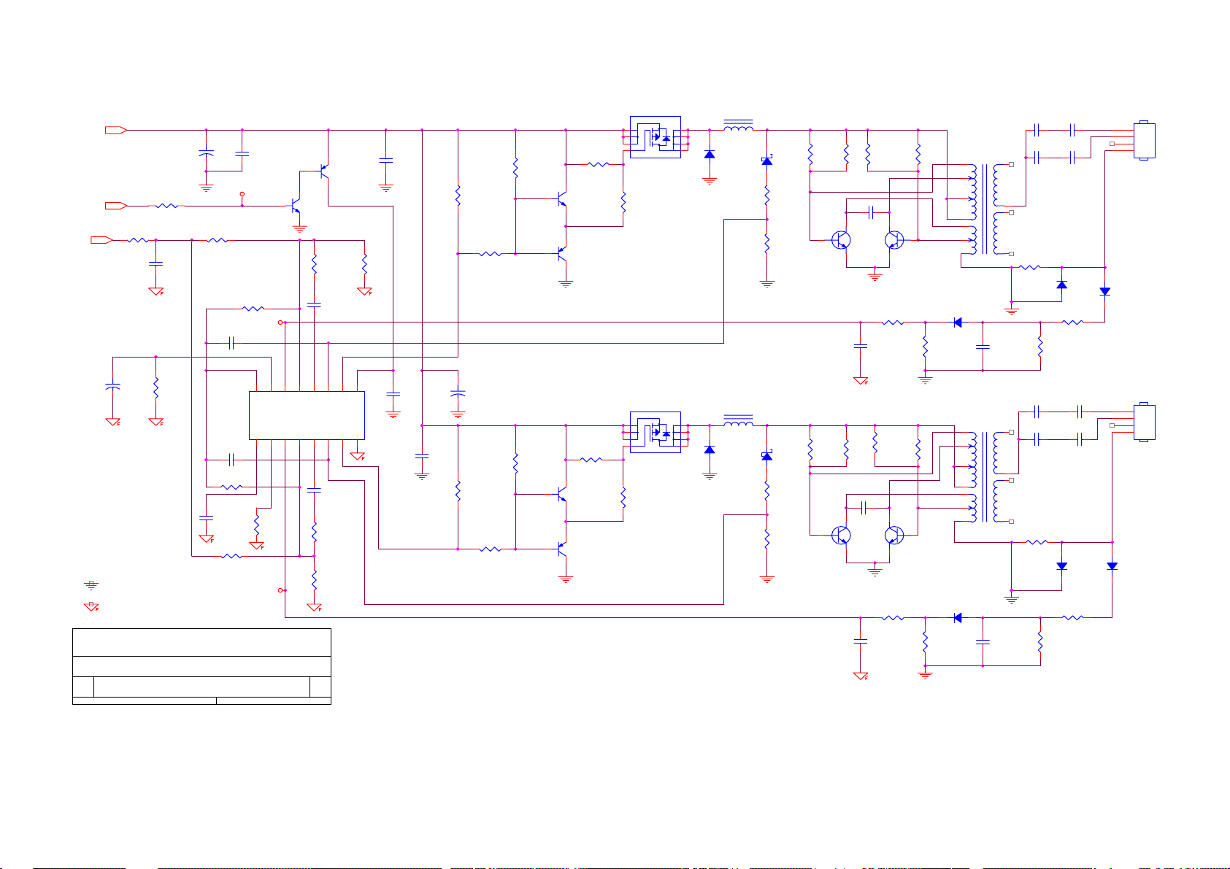The width and height of the screenshot is (1230, 869).
Task: Select the topmost red input port symbol
Action: [x=116, y=130]
